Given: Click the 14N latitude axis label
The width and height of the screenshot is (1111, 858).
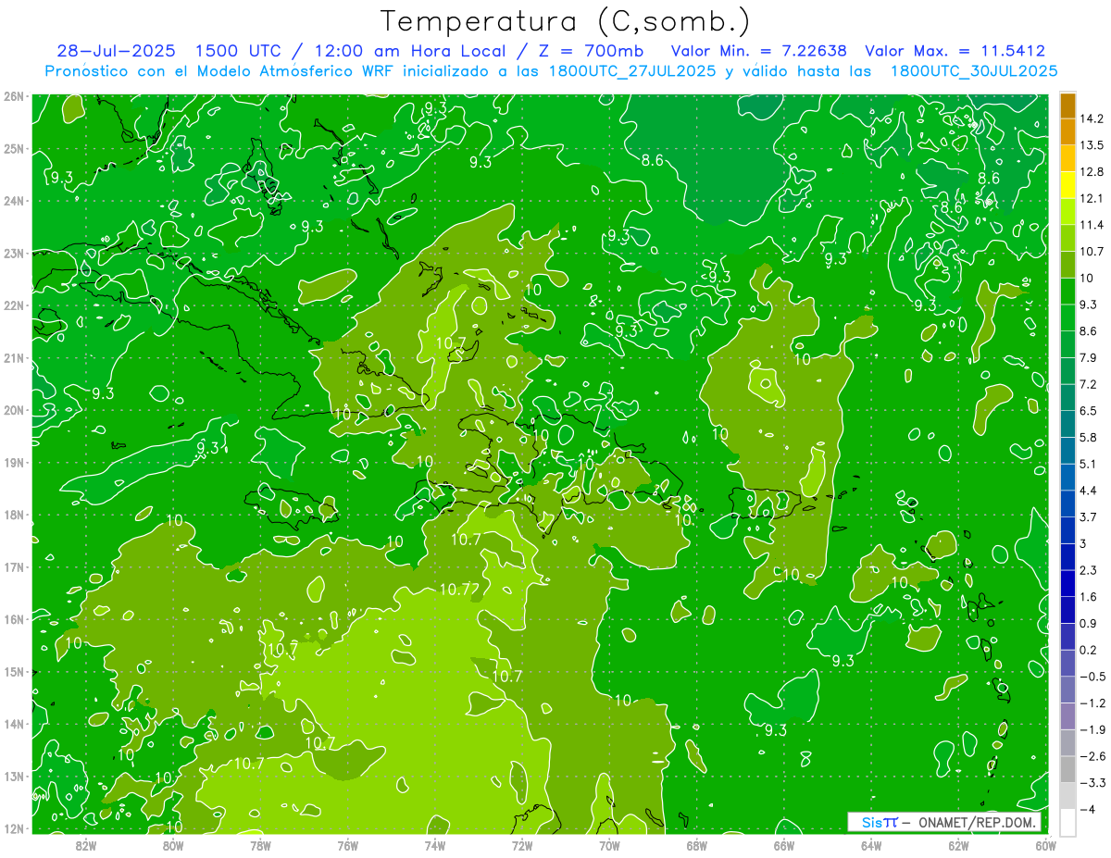Looking at the screenshot, I should (x=14, y=724).
